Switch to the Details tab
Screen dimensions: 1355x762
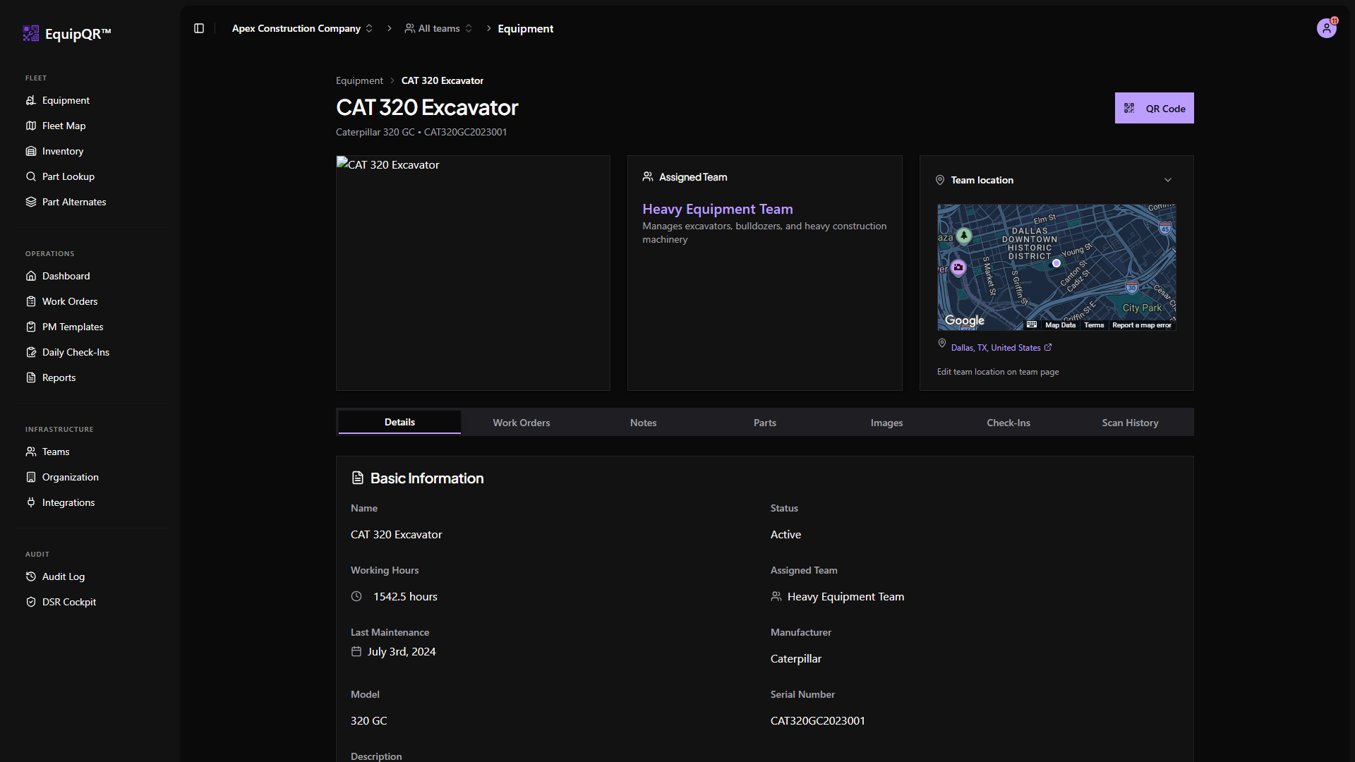399,422
